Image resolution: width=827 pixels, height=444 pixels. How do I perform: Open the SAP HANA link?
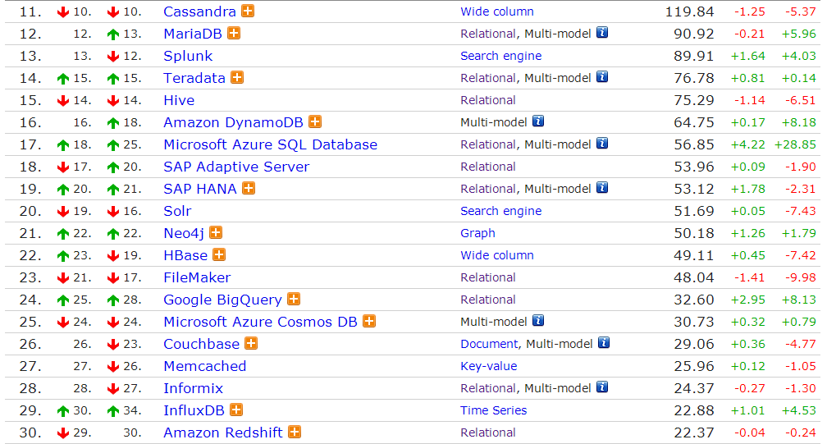[x=200, y=189]
